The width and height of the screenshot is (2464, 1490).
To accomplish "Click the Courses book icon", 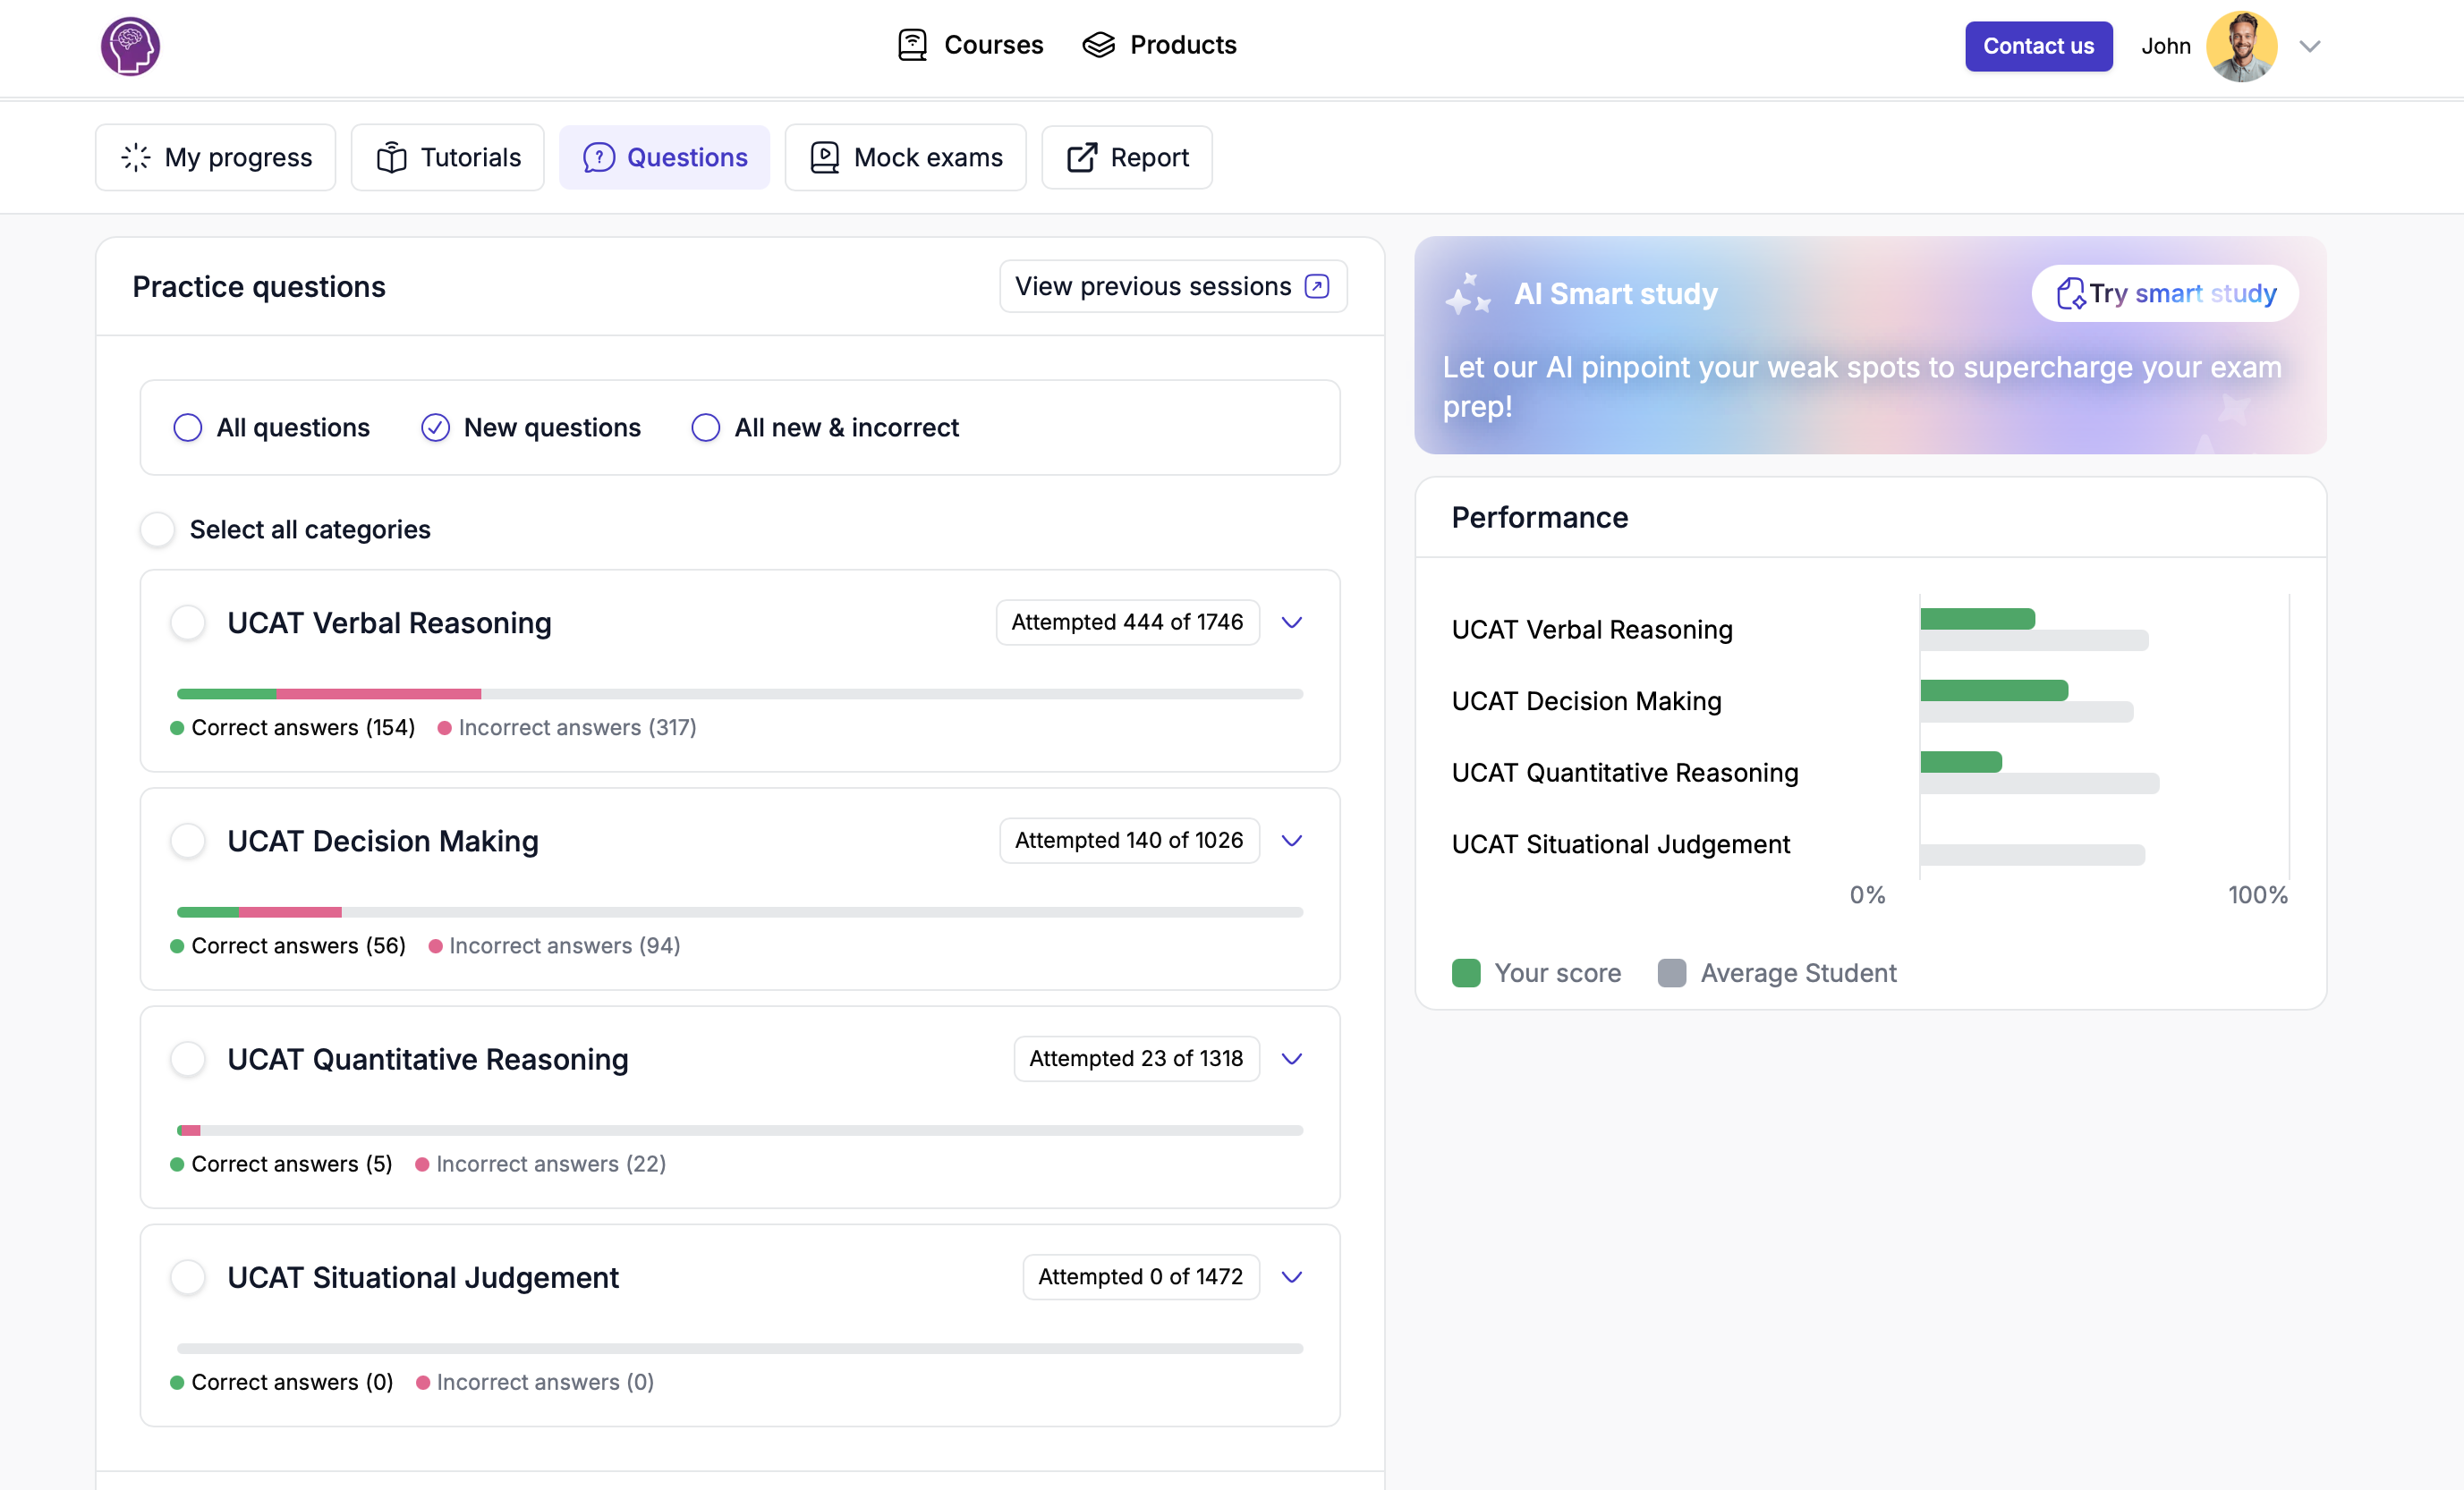I will pyautogui.click(x=912, y=45).
